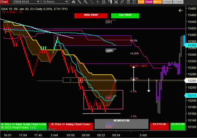Click the 15368 cyan price marker
Image resolution: width=197 pixels, height=138 pixels.
(191, 45)
